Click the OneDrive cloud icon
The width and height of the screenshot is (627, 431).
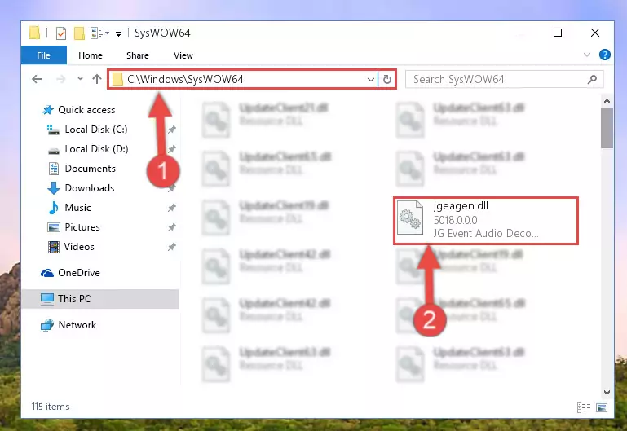(47, 273)
